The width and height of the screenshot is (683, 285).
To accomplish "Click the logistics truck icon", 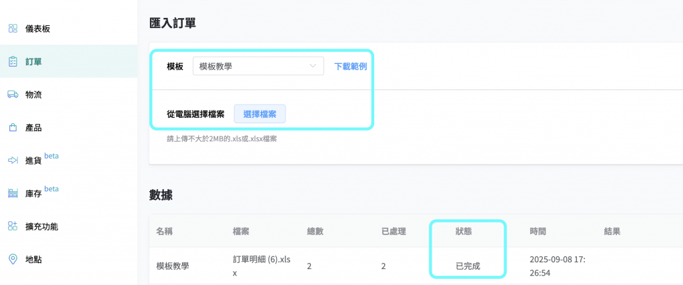I will click(x=13, y=95).
